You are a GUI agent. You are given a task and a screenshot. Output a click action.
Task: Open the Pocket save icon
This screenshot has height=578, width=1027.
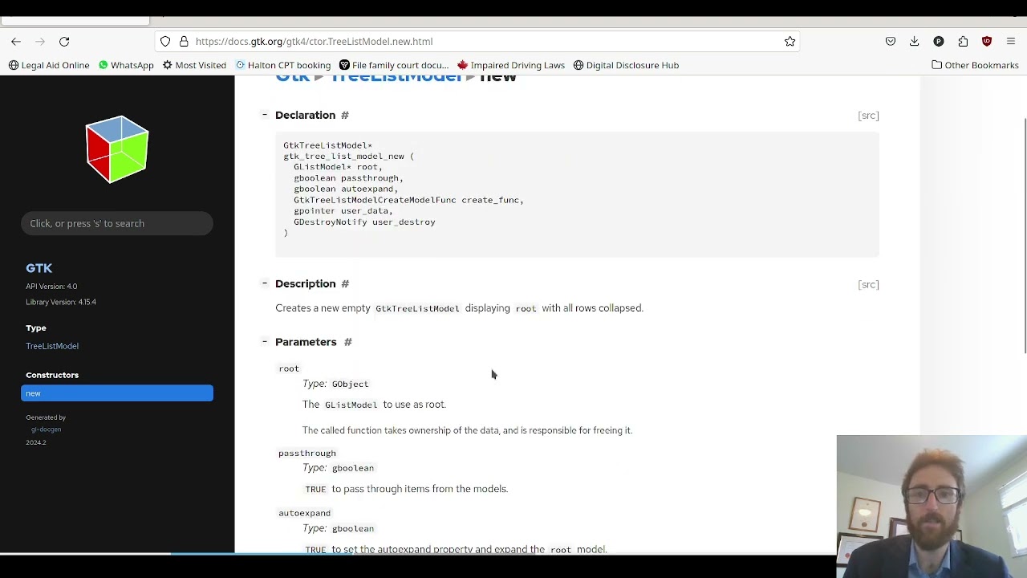click(x=891, y=41)
